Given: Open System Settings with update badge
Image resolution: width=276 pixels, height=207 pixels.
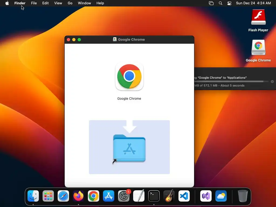Looking at the screenshot, I should point(124,196).
